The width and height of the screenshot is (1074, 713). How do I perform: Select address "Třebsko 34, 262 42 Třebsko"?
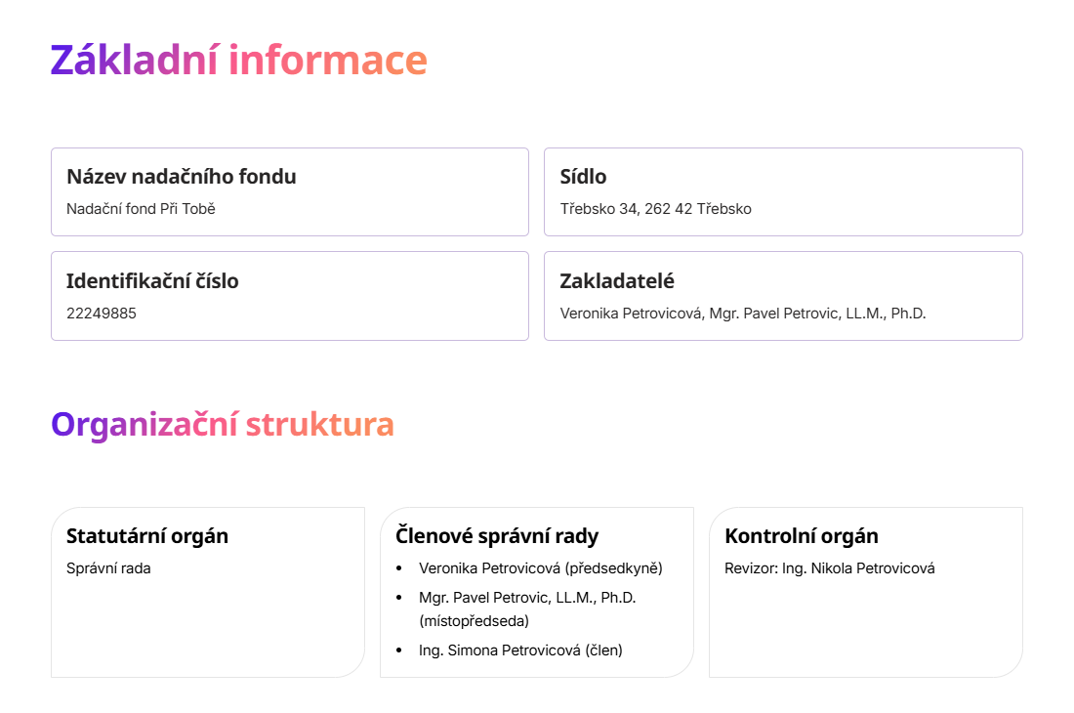(x=655, y=209)
